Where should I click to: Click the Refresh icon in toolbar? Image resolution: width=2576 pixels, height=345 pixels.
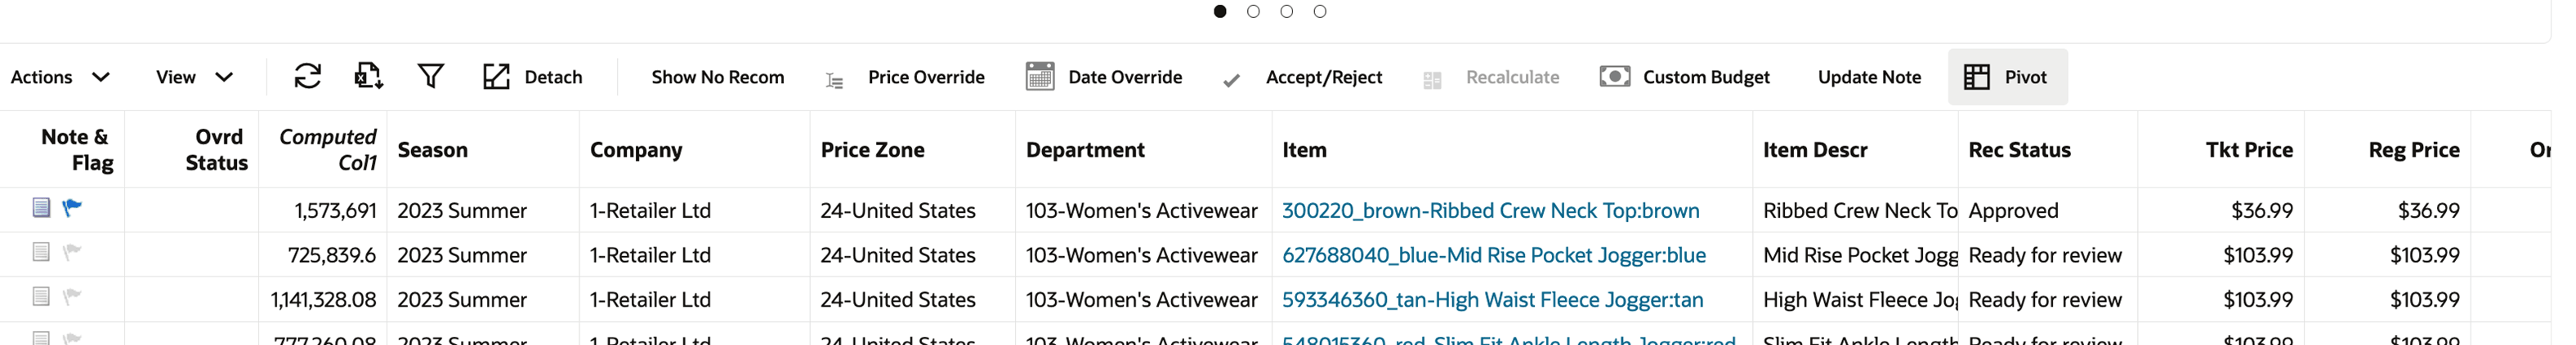click(x=308, y=77)
